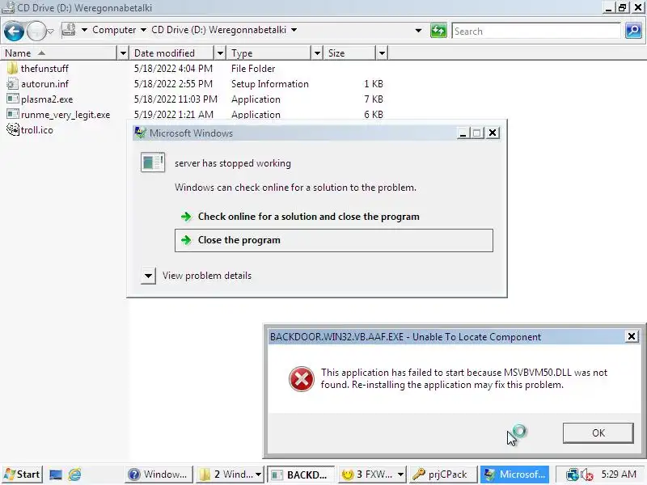Choose Check online for a solution option
This screenshot has height=485, width=647.
[x=308, y=217]
